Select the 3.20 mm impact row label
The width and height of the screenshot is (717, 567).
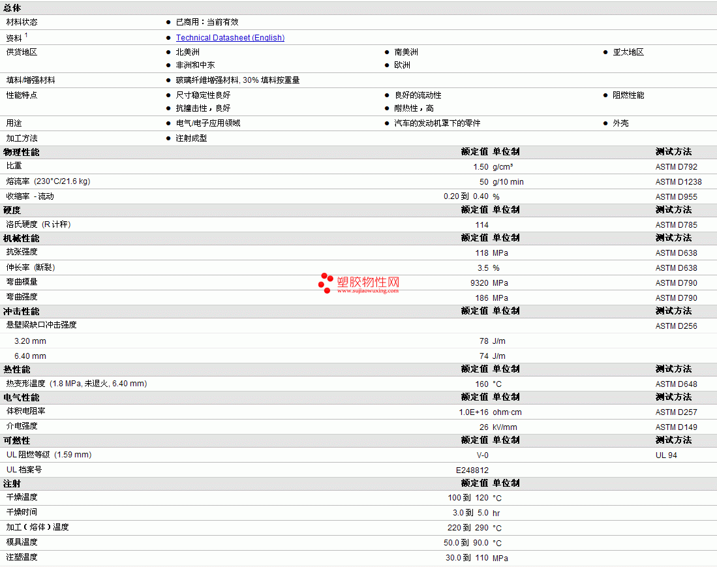30,341
